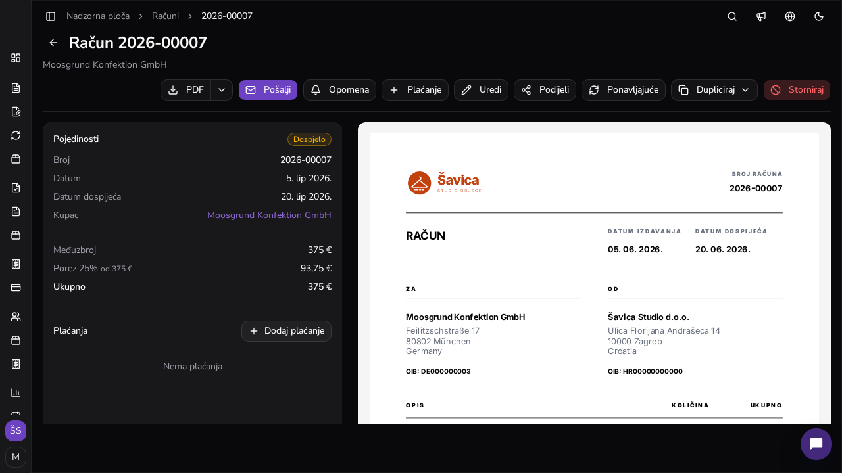Expand the PDF options chevron
Screen dimensions: 842x473
click(222, 90)
